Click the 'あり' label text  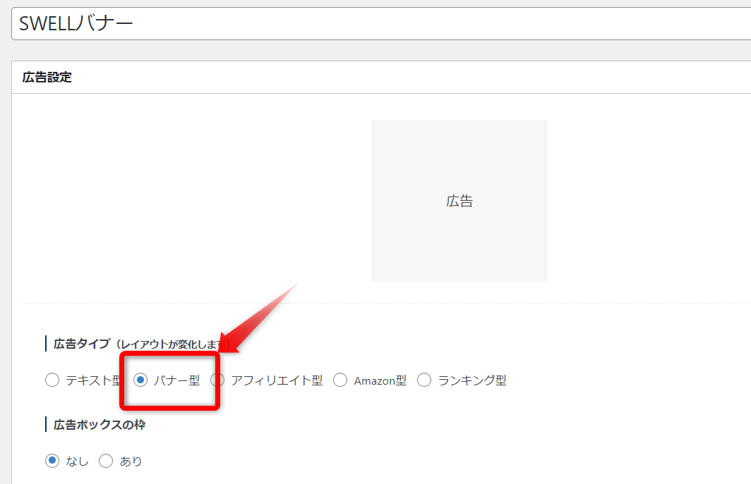tap(131, 461)
